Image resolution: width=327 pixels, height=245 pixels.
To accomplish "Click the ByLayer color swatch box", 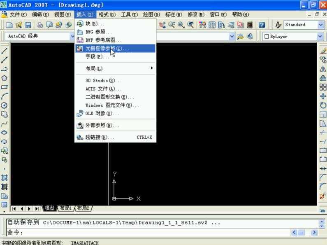I will 267,37.
